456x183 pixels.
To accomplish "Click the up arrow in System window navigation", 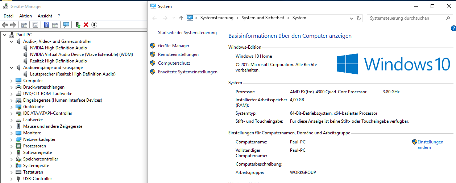I will click(x=181, y=18).
